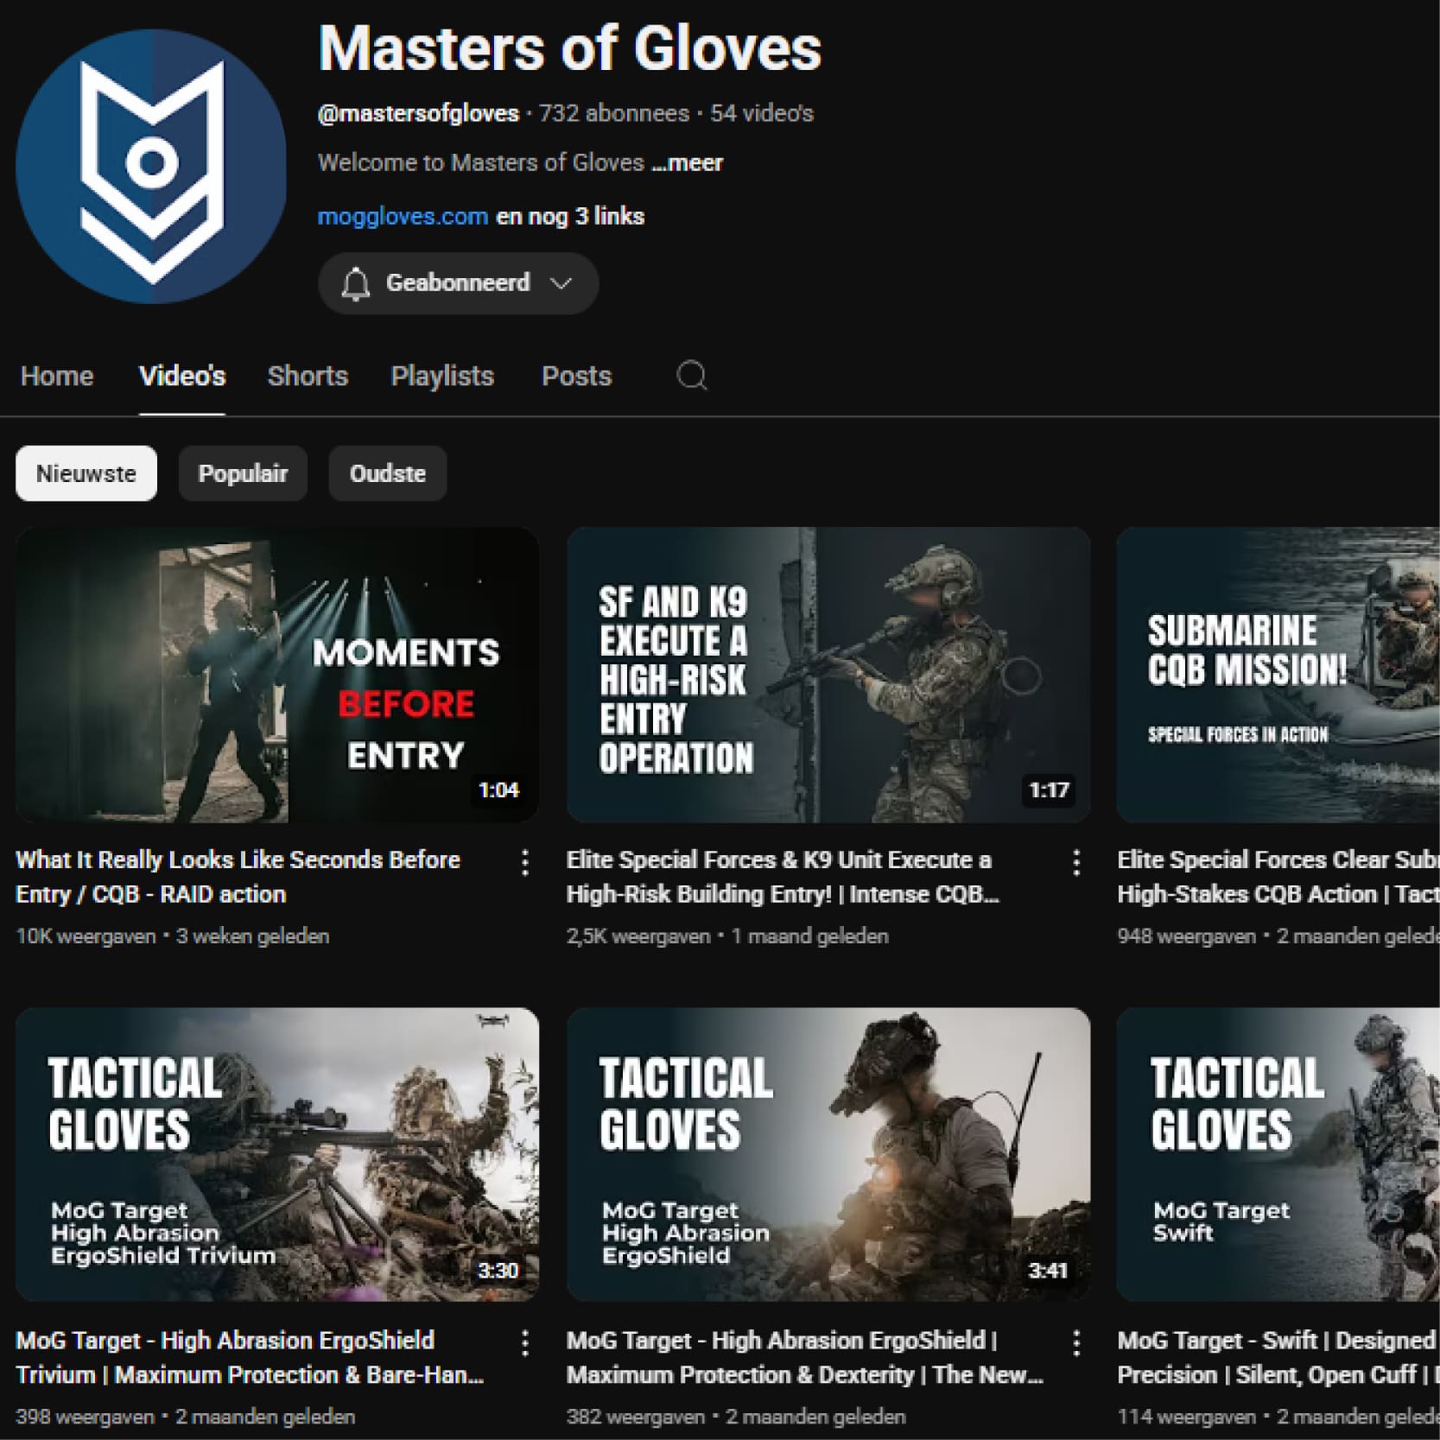Click '382 weergaven • 2 maanden geleden' text
This screenshot has height=1440, width=1440.
[736, 1417]
